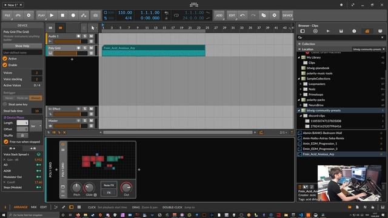The height and width of the screenshot is (218, 388).
Task: Open the ADD menu
Action: (x=219, y=15)
